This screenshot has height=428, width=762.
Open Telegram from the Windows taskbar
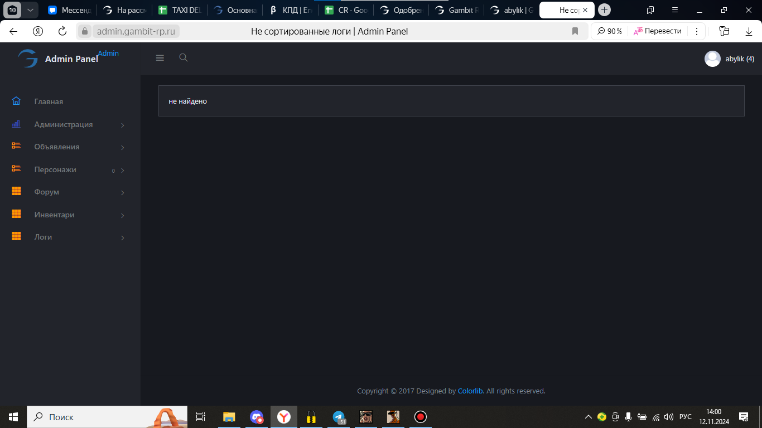339,417
